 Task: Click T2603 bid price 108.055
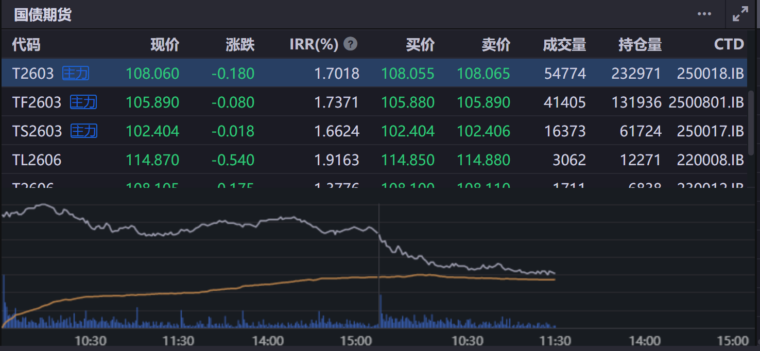(x=408, y=74)
